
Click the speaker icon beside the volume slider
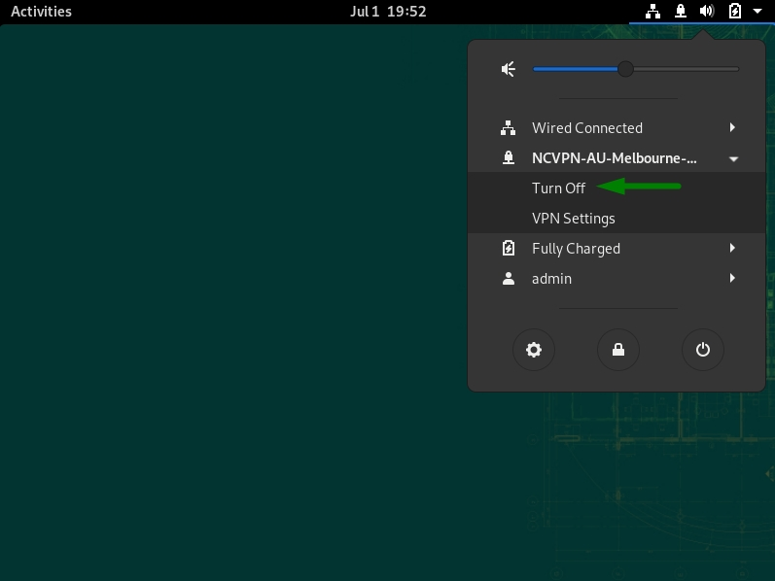pyautogui.click(x=509, y=69)
